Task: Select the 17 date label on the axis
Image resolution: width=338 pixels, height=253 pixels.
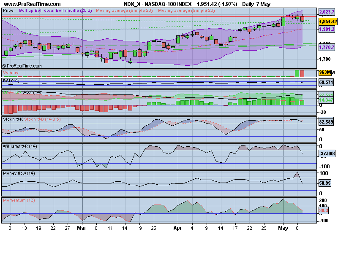Action: [235, 228]
